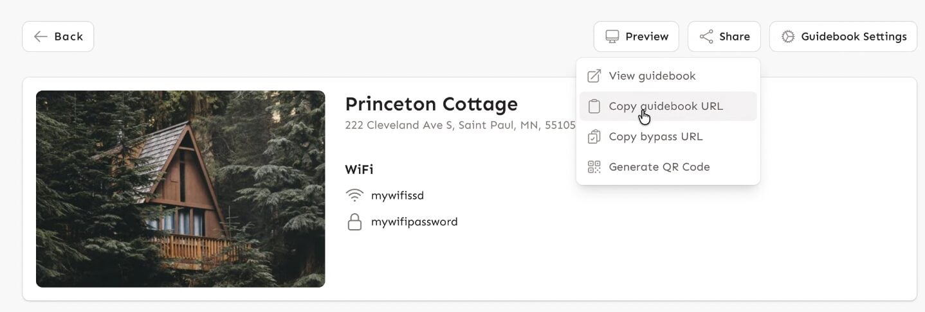Select Copy bypass URL option
The image size is (925, 312).
pos(655,137)
